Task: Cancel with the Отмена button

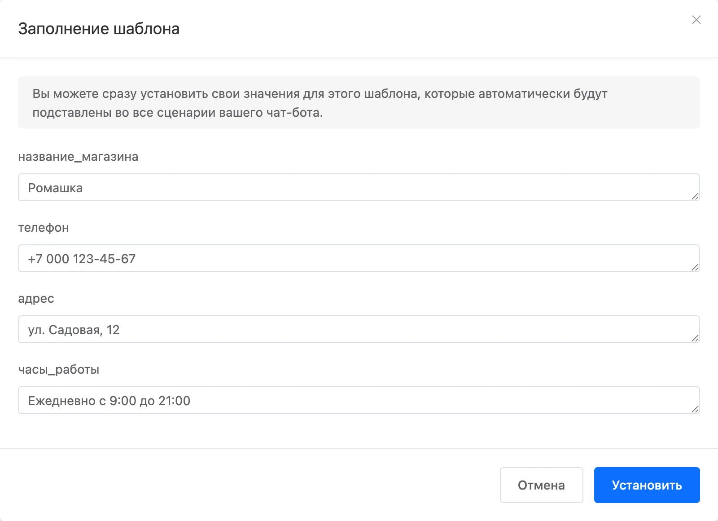Action: [541, 485]
